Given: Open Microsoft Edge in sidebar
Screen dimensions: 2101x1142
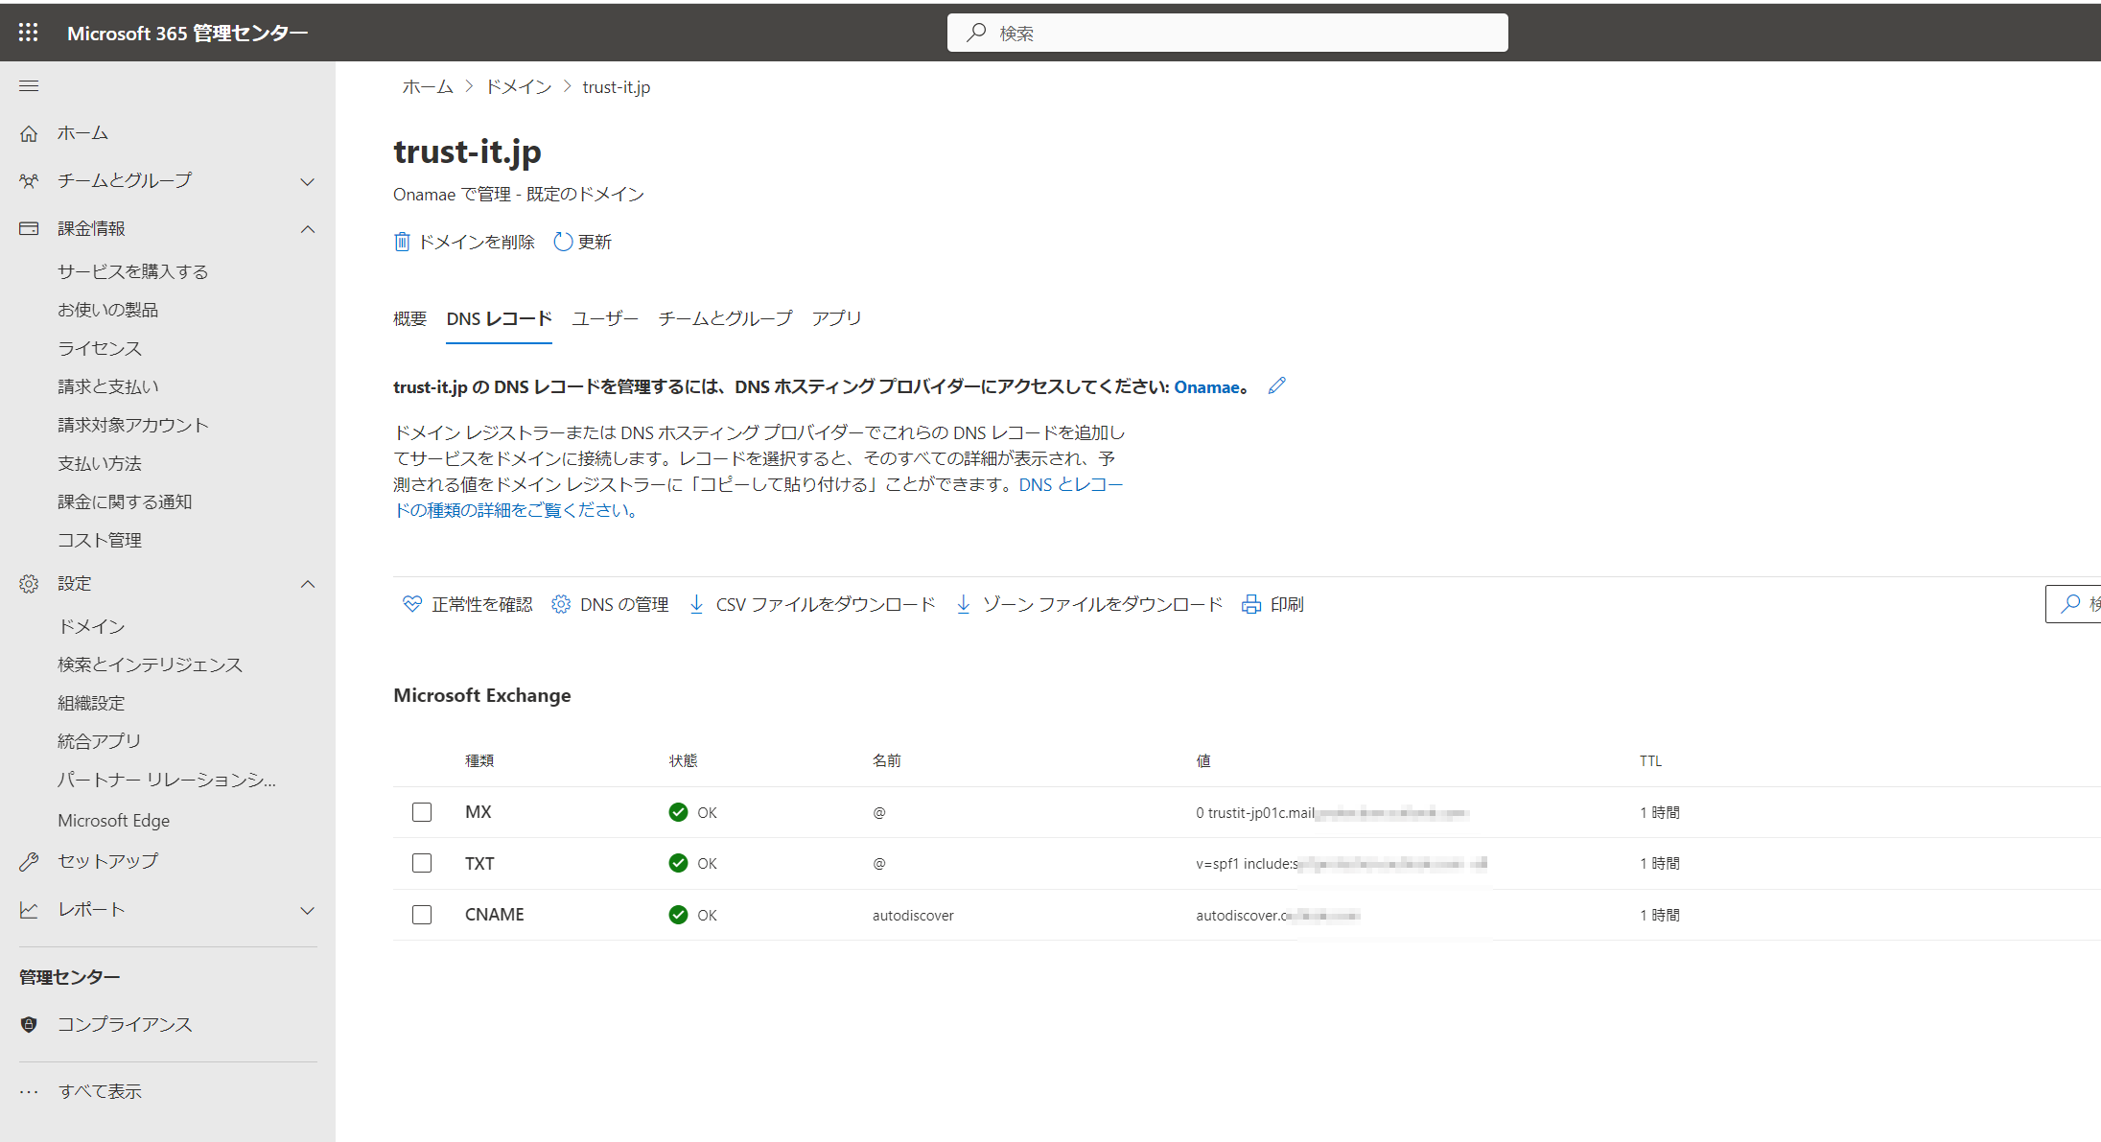Looking at the screenshot, I should tap(113, 821).
